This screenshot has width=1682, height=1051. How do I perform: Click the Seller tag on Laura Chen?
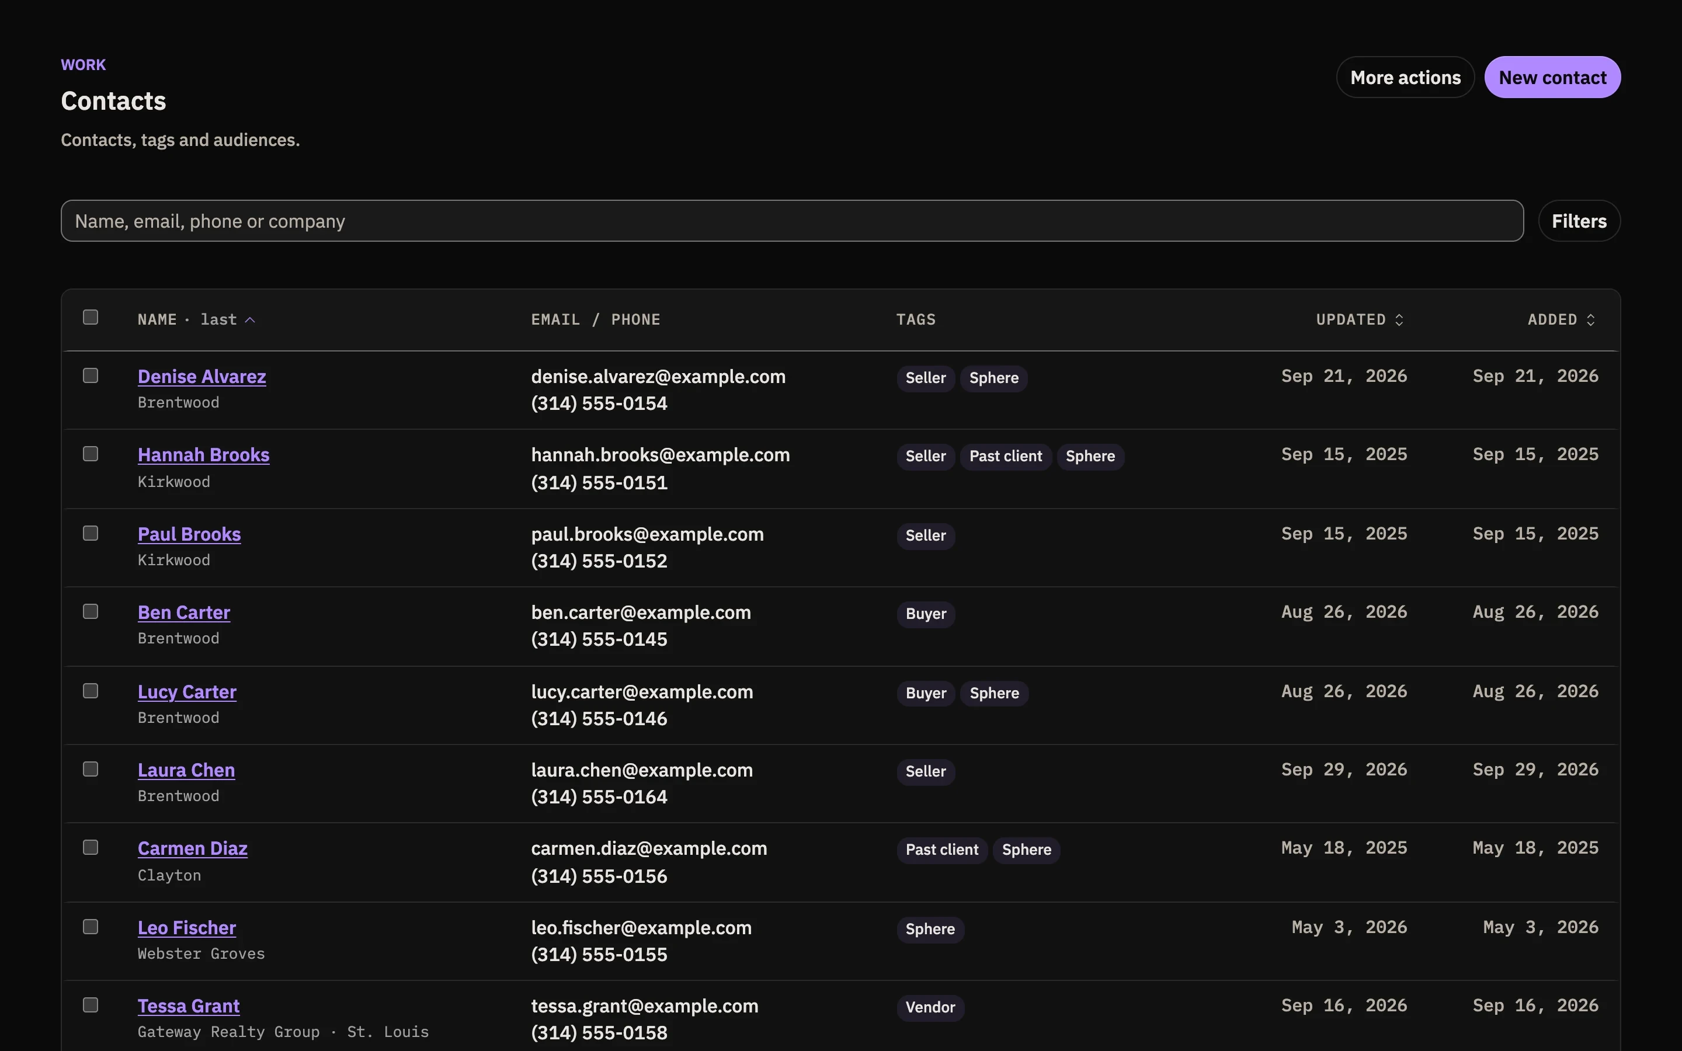coord(926,771)
